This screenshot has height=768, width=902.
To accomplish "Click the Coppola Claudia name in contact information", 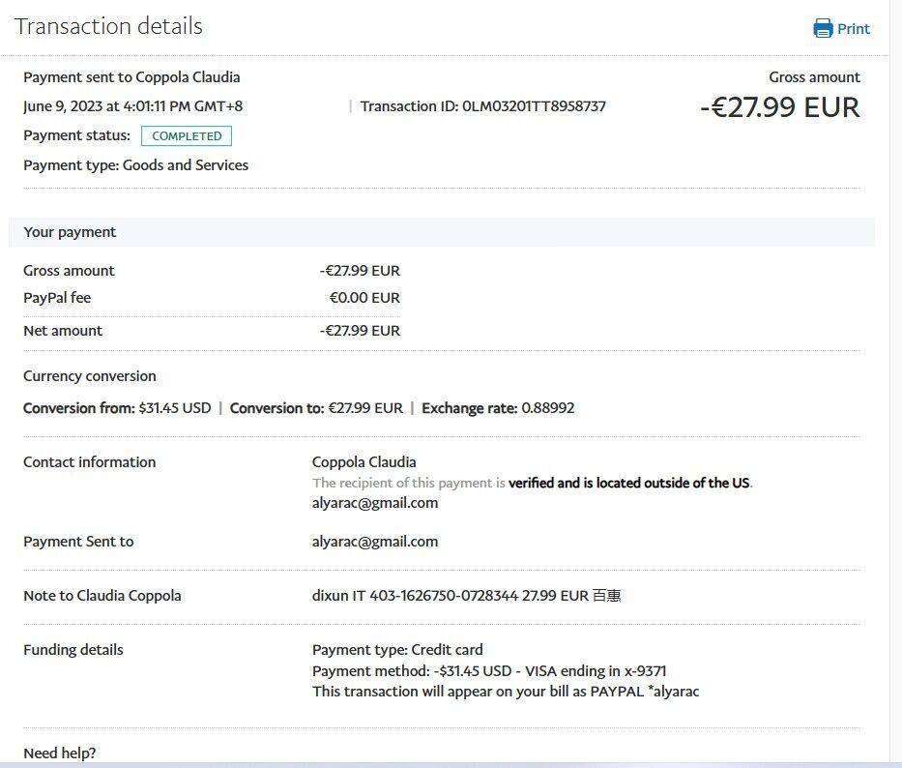I will pos(364,462).
